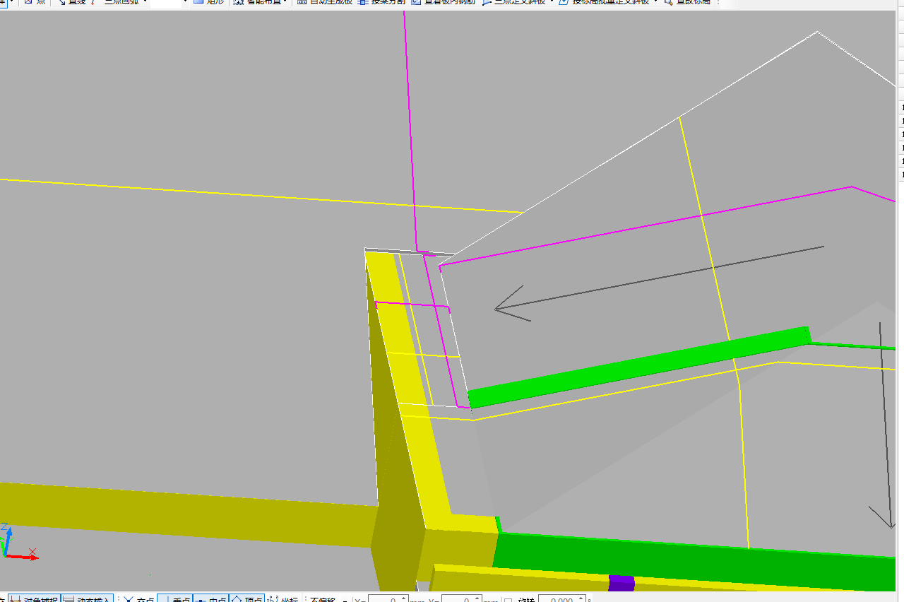Image resolution: width=904 pixels, height=602 pixels.
Task: Toggle coordinate (坐标) snap option
Action: (x=282, y=598)
